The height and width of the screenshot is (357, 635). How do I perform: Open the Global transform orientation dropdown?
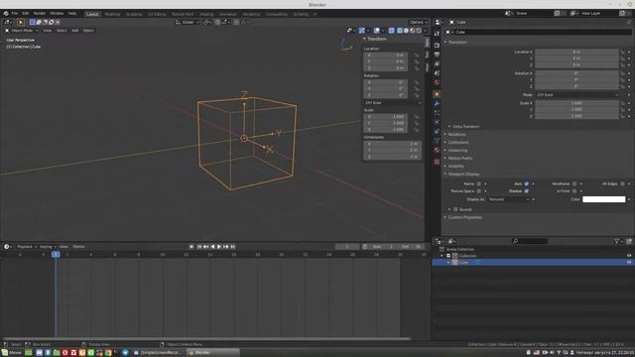tap(188, 22)
